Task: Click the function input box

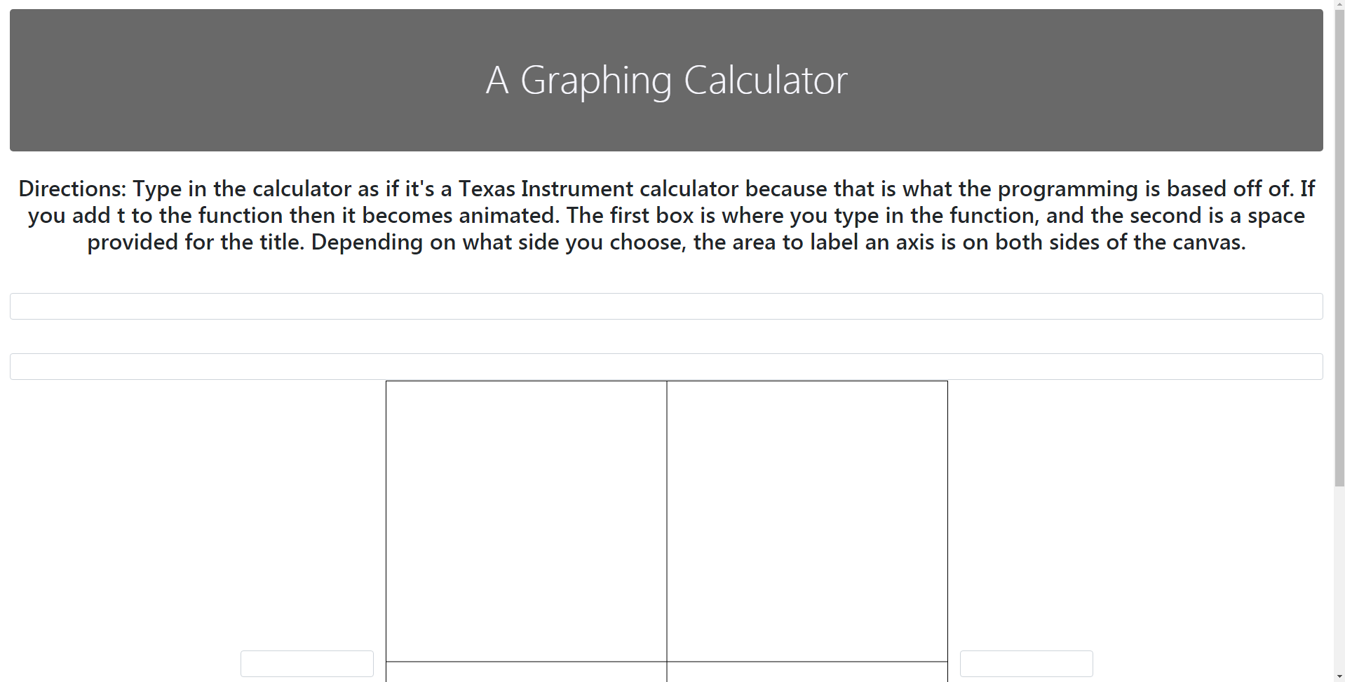Action: point(666,306)
